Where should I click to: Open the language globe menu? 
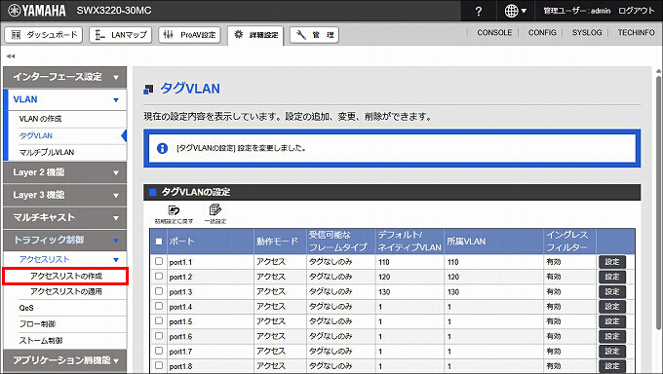(x=515, y=11)
